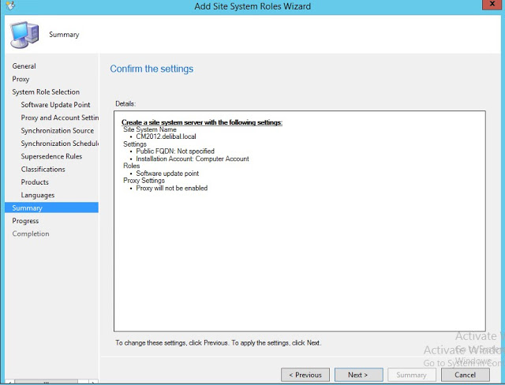
Task: Select Classifications in the wizard sidebar
Action: pyautogui.click(x=43, y=169)
